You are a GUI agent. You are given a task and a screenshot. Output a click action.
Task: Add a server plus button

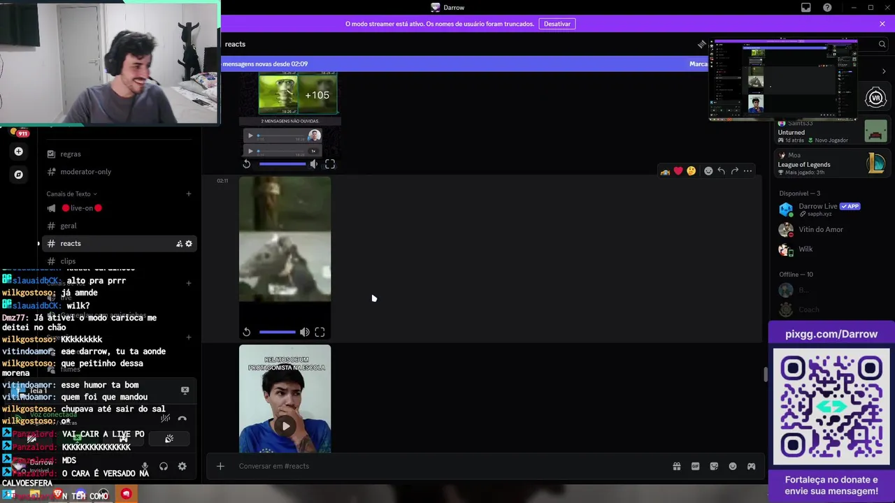pyautogui.click(x=19, y=152)
